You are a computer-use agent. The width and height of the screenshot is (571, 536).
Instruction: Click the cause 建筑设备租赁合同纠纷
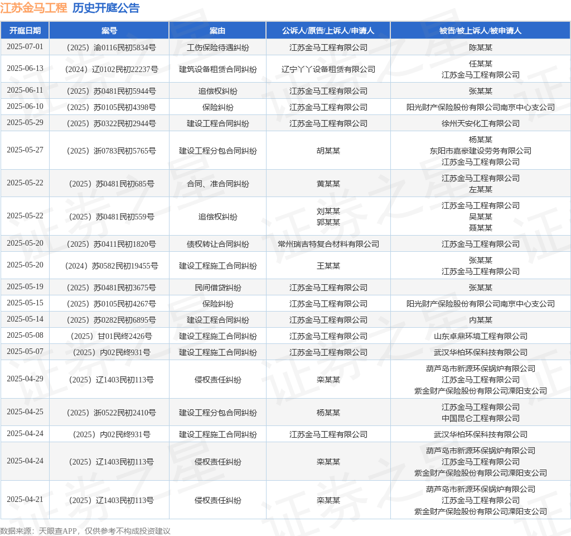click(218, 69)
